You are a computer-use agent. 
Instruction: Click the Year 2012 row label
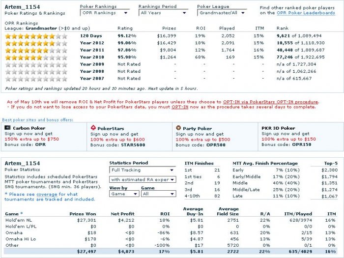(x=92, y=43)
